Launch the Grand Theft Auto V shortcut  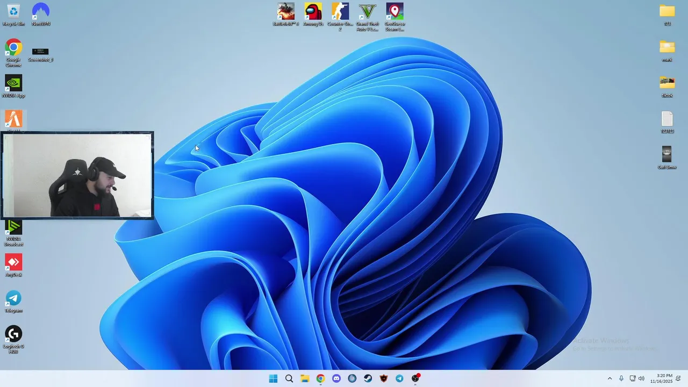point(367,17)
